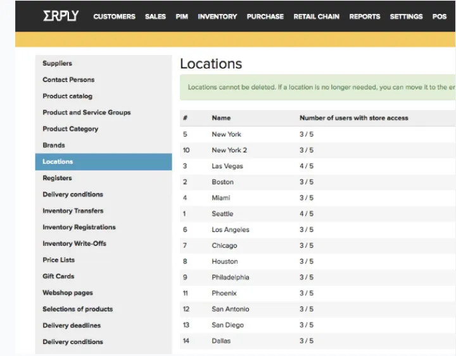456x356 pixels.
Task: Select Registers in the sidebar
Action: click(x=57, y=178)
